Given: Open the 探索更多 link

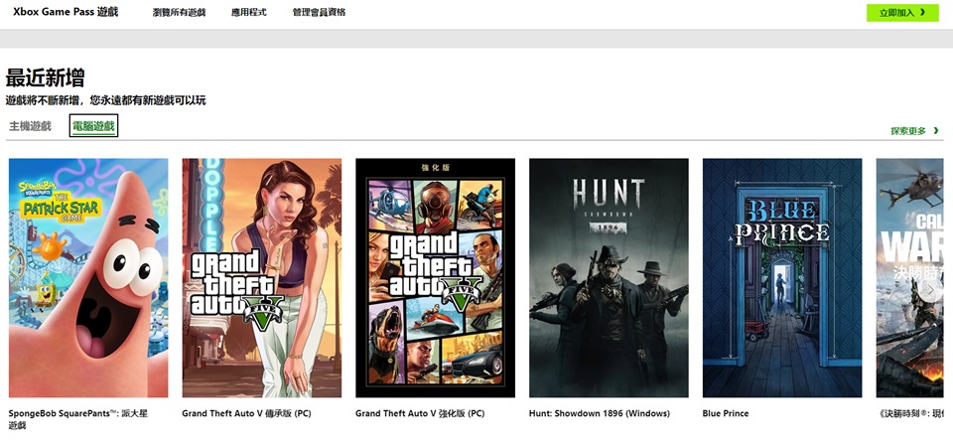Looking at the screenshot, I should coord(908,131).
